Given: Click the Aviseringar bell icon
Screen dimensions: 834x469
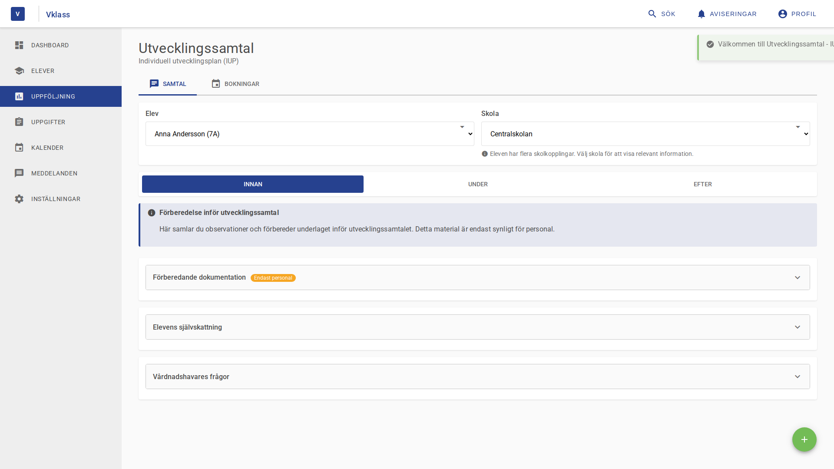Looking at the screenshot, I should (x=701, y=13).
